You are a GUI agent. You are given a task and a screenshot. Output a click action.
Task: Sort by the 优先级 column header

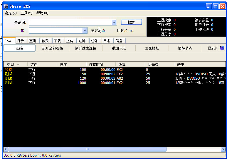pos(159,64)
